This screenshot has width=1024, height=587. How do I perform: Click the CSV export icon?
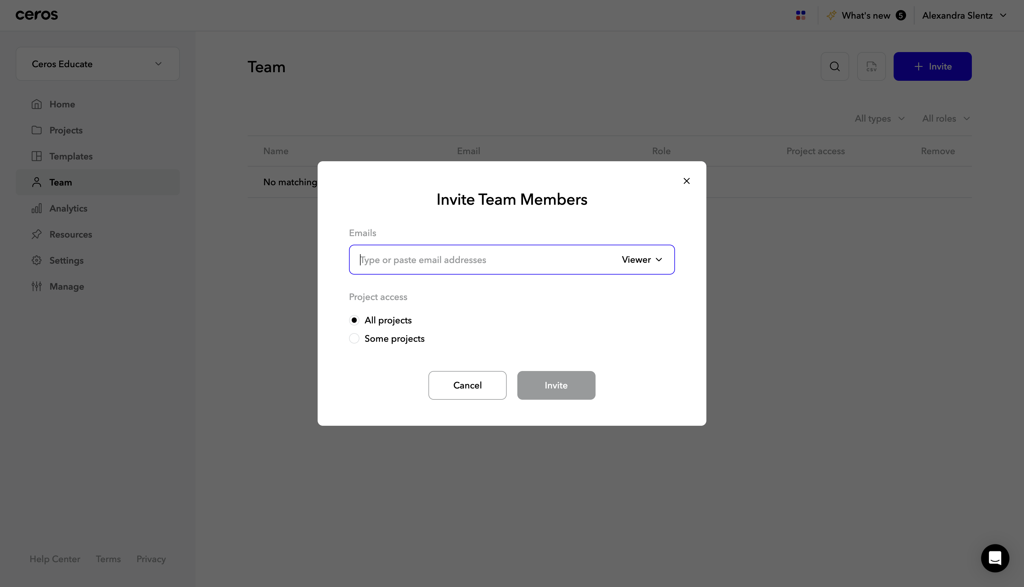point(871,67)
